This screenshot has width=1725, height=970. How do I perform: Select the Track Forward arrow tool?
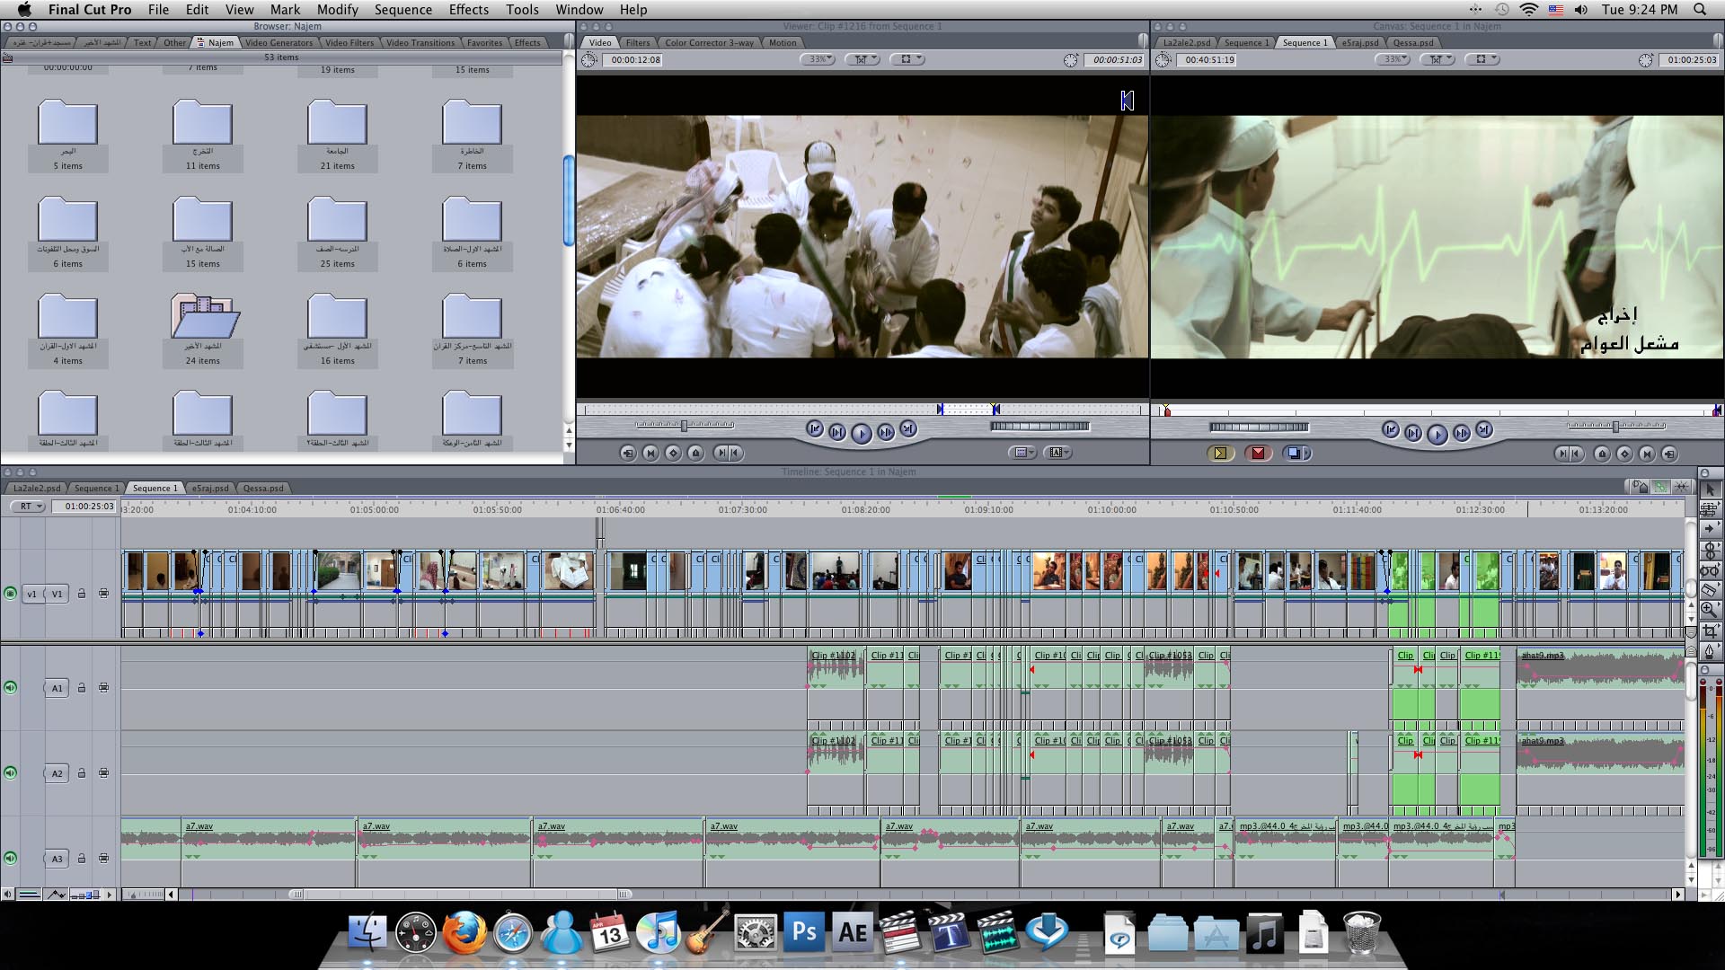(1710, 530)
